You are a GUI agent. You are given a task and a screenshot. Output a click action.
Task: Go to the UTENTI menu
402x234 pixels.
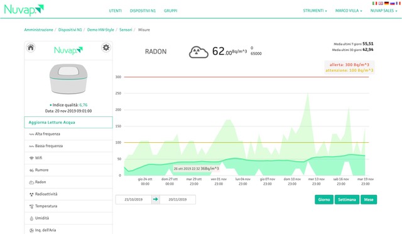[116, 11]
